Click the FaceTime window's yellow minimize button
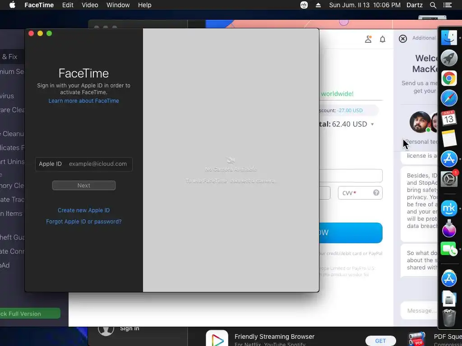This screenshot has width=462, height=346. point(40,33)
